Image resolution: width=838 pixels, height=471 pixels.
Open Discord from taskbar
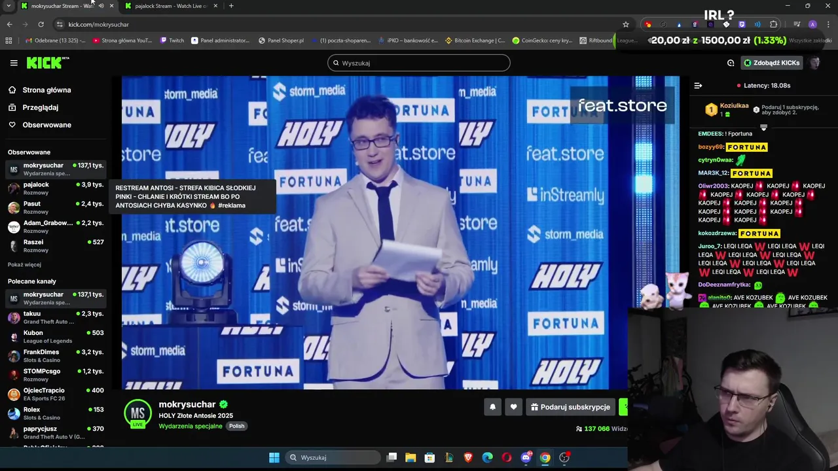pyautogui.click(x=526, y=457)
